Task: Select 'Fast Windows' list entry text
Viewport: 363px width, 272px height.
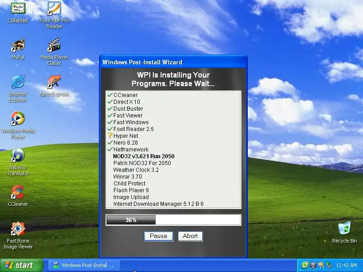Action: click(x=131, y=122)
